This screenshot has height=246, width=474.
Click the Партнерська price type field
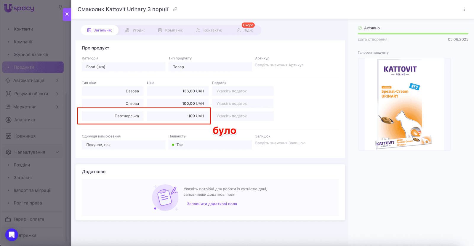tap(113, 116)
